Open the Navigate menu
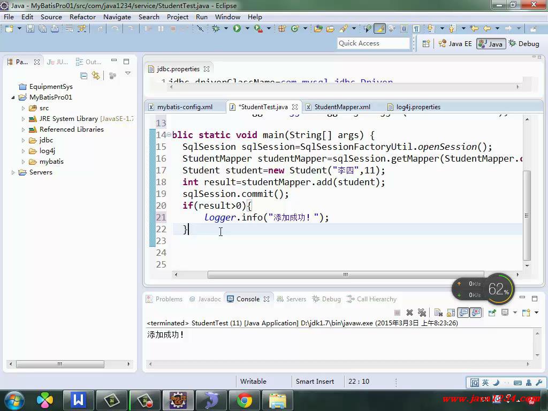Screen dimensions: 548x411 point(117,17)
